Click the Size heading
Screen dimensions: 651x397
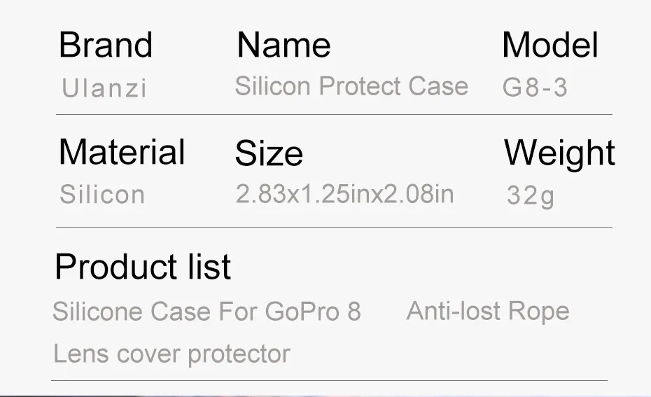coord(269,154)
